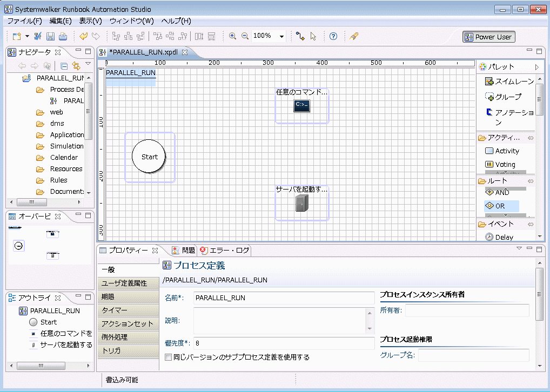Enable 同じバージョンのサブプロセス定義を使用する checkbox
This screenshot has height=392, width=550.
click(x=169, y=357)
